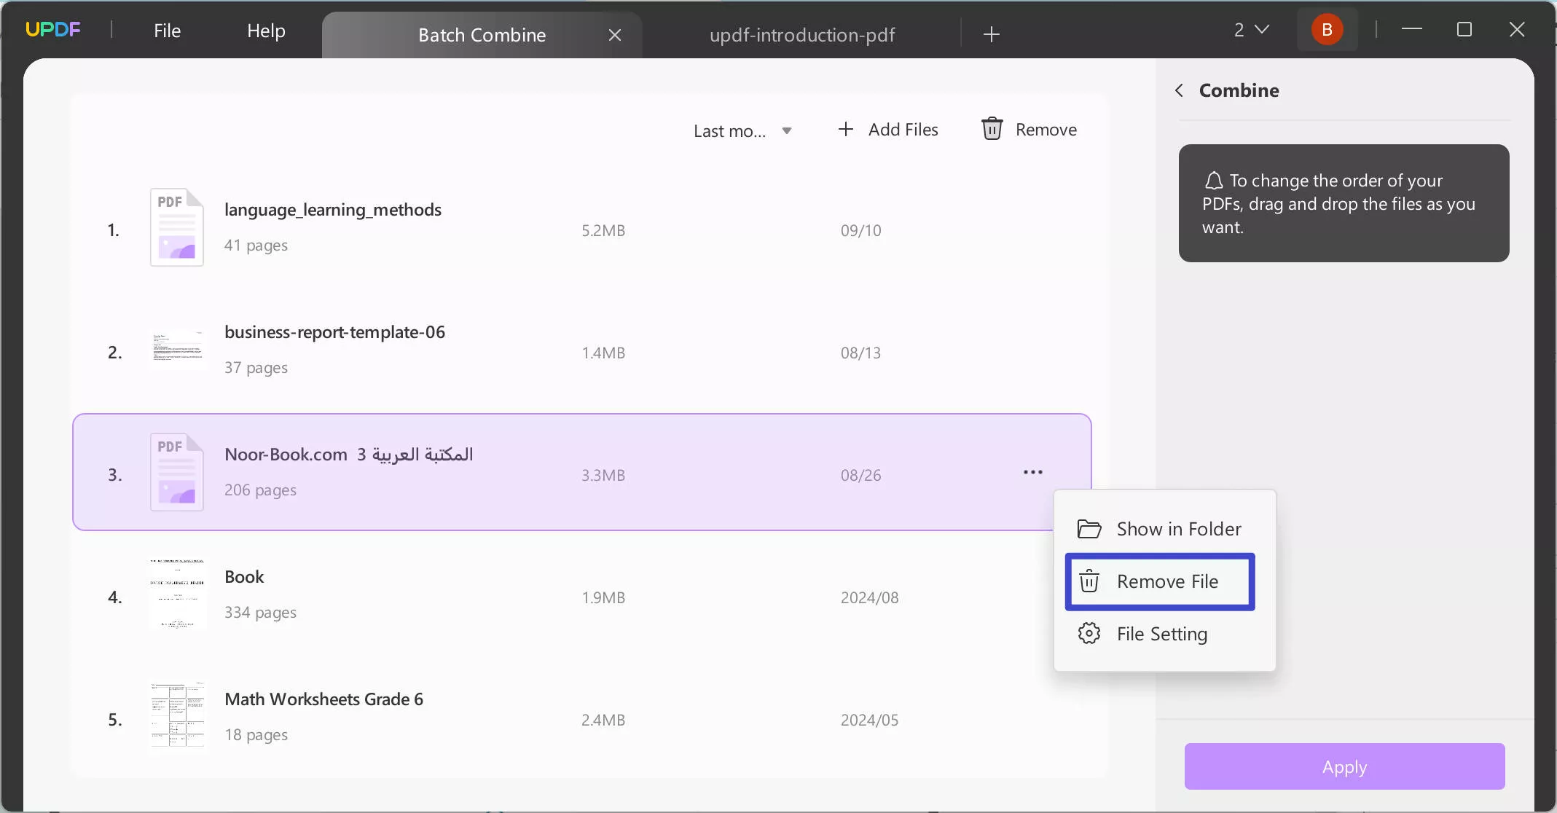Click the 09/10 date value
Viewport: 1557px width, 813px height.
pos(860,231)
